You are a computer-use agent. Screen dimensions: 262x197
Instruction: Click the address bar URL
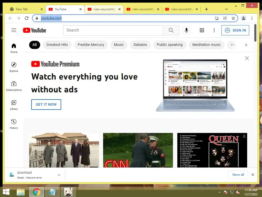[51, 18]
